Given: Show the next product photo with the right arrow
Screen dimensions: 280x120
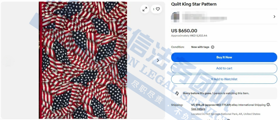Looking at the screenshot, I should (x=158, y=60).
